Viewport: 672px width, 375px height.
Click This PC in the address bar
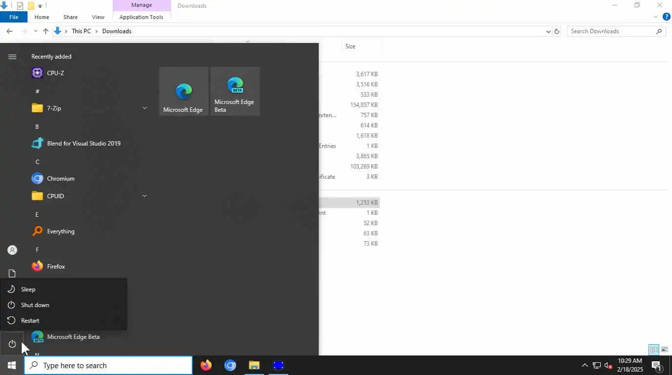pyautogui.click(x=81, y=31)
